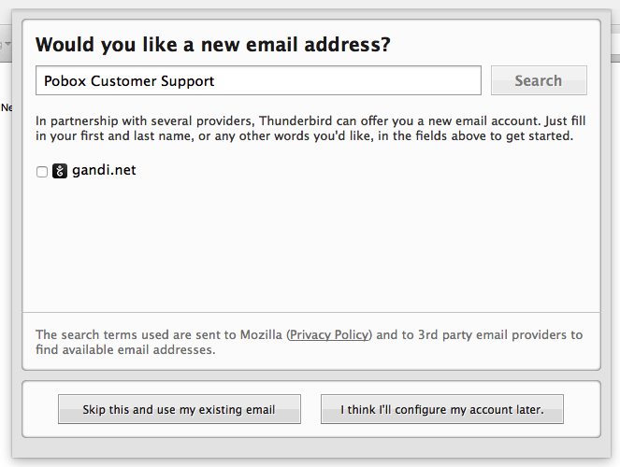This screenshot has height=467, width=620.
Task: Select the gandi.net provider label
Action: (x=104, y=170)
